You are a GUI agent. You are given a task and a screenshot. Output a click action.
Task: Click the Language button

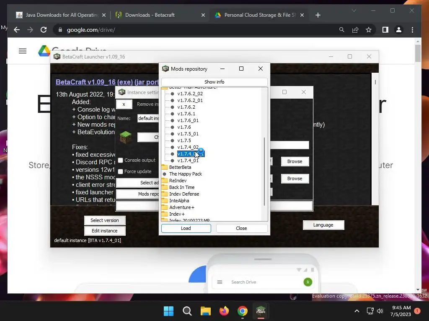click(323, 225)
